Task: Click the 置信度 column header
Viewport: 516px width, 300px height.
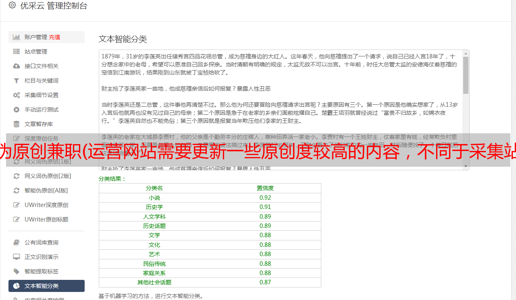Action: [x=265, y=188]
